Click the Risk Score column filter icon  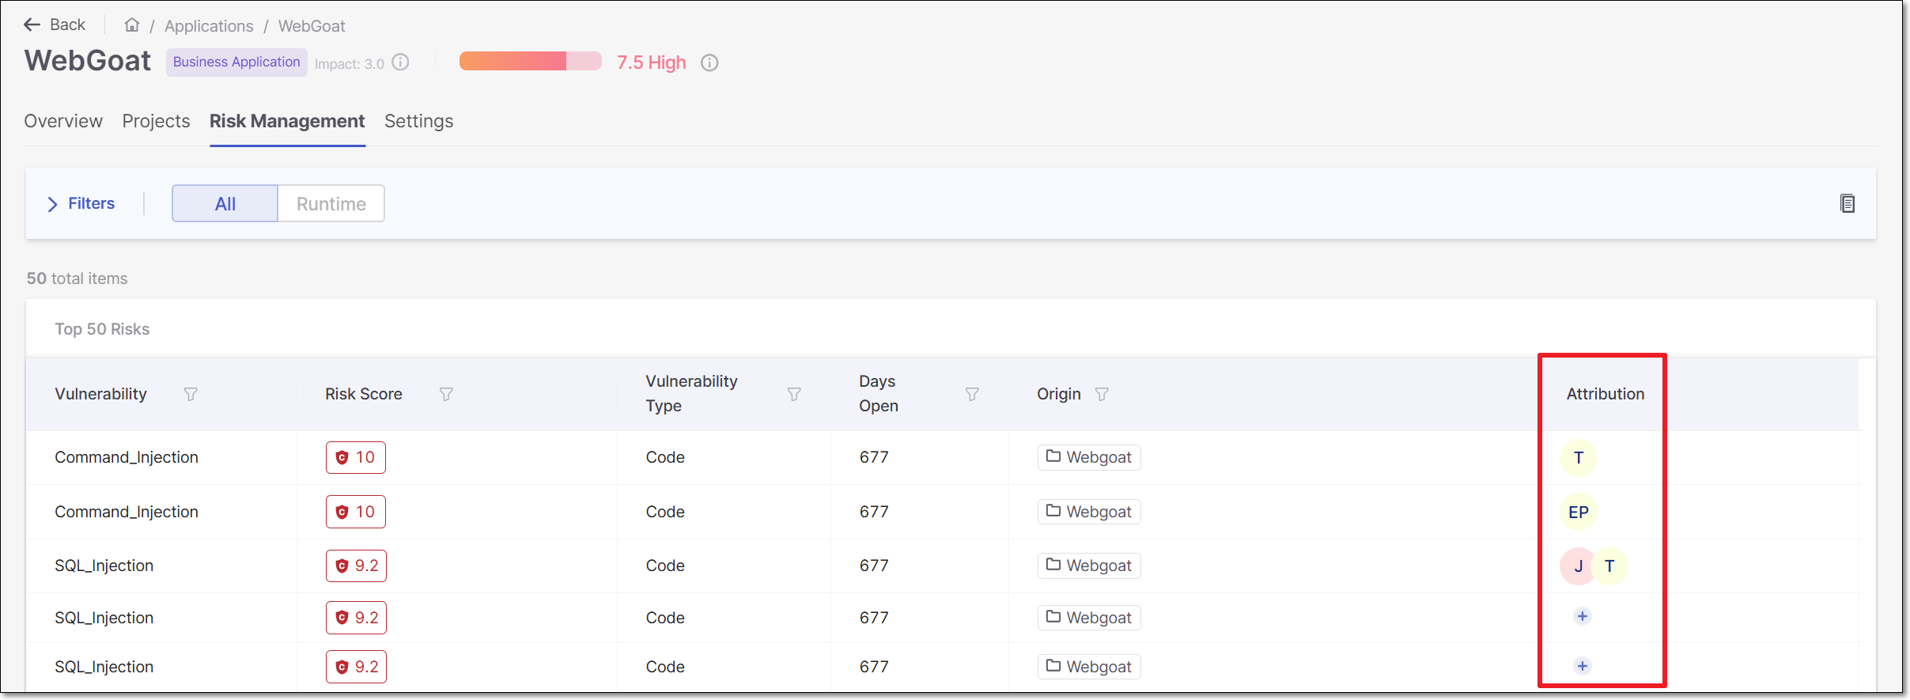pyautogui.click(x=446, y=394)
